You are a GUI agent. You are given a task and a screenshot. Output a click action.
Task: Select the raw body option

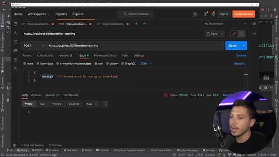click(x=99, y=64)
